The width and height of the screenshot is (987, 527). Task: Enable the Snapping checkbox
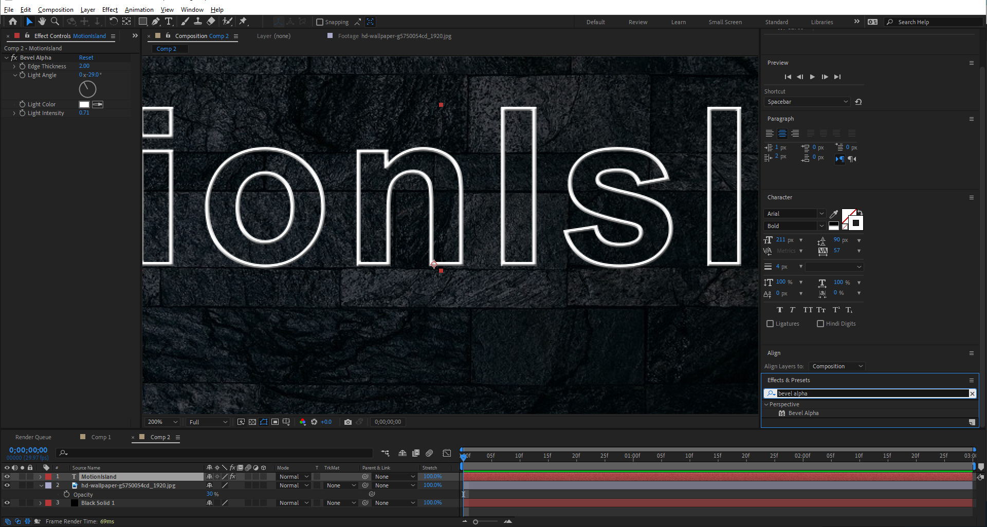pos(320,22)
